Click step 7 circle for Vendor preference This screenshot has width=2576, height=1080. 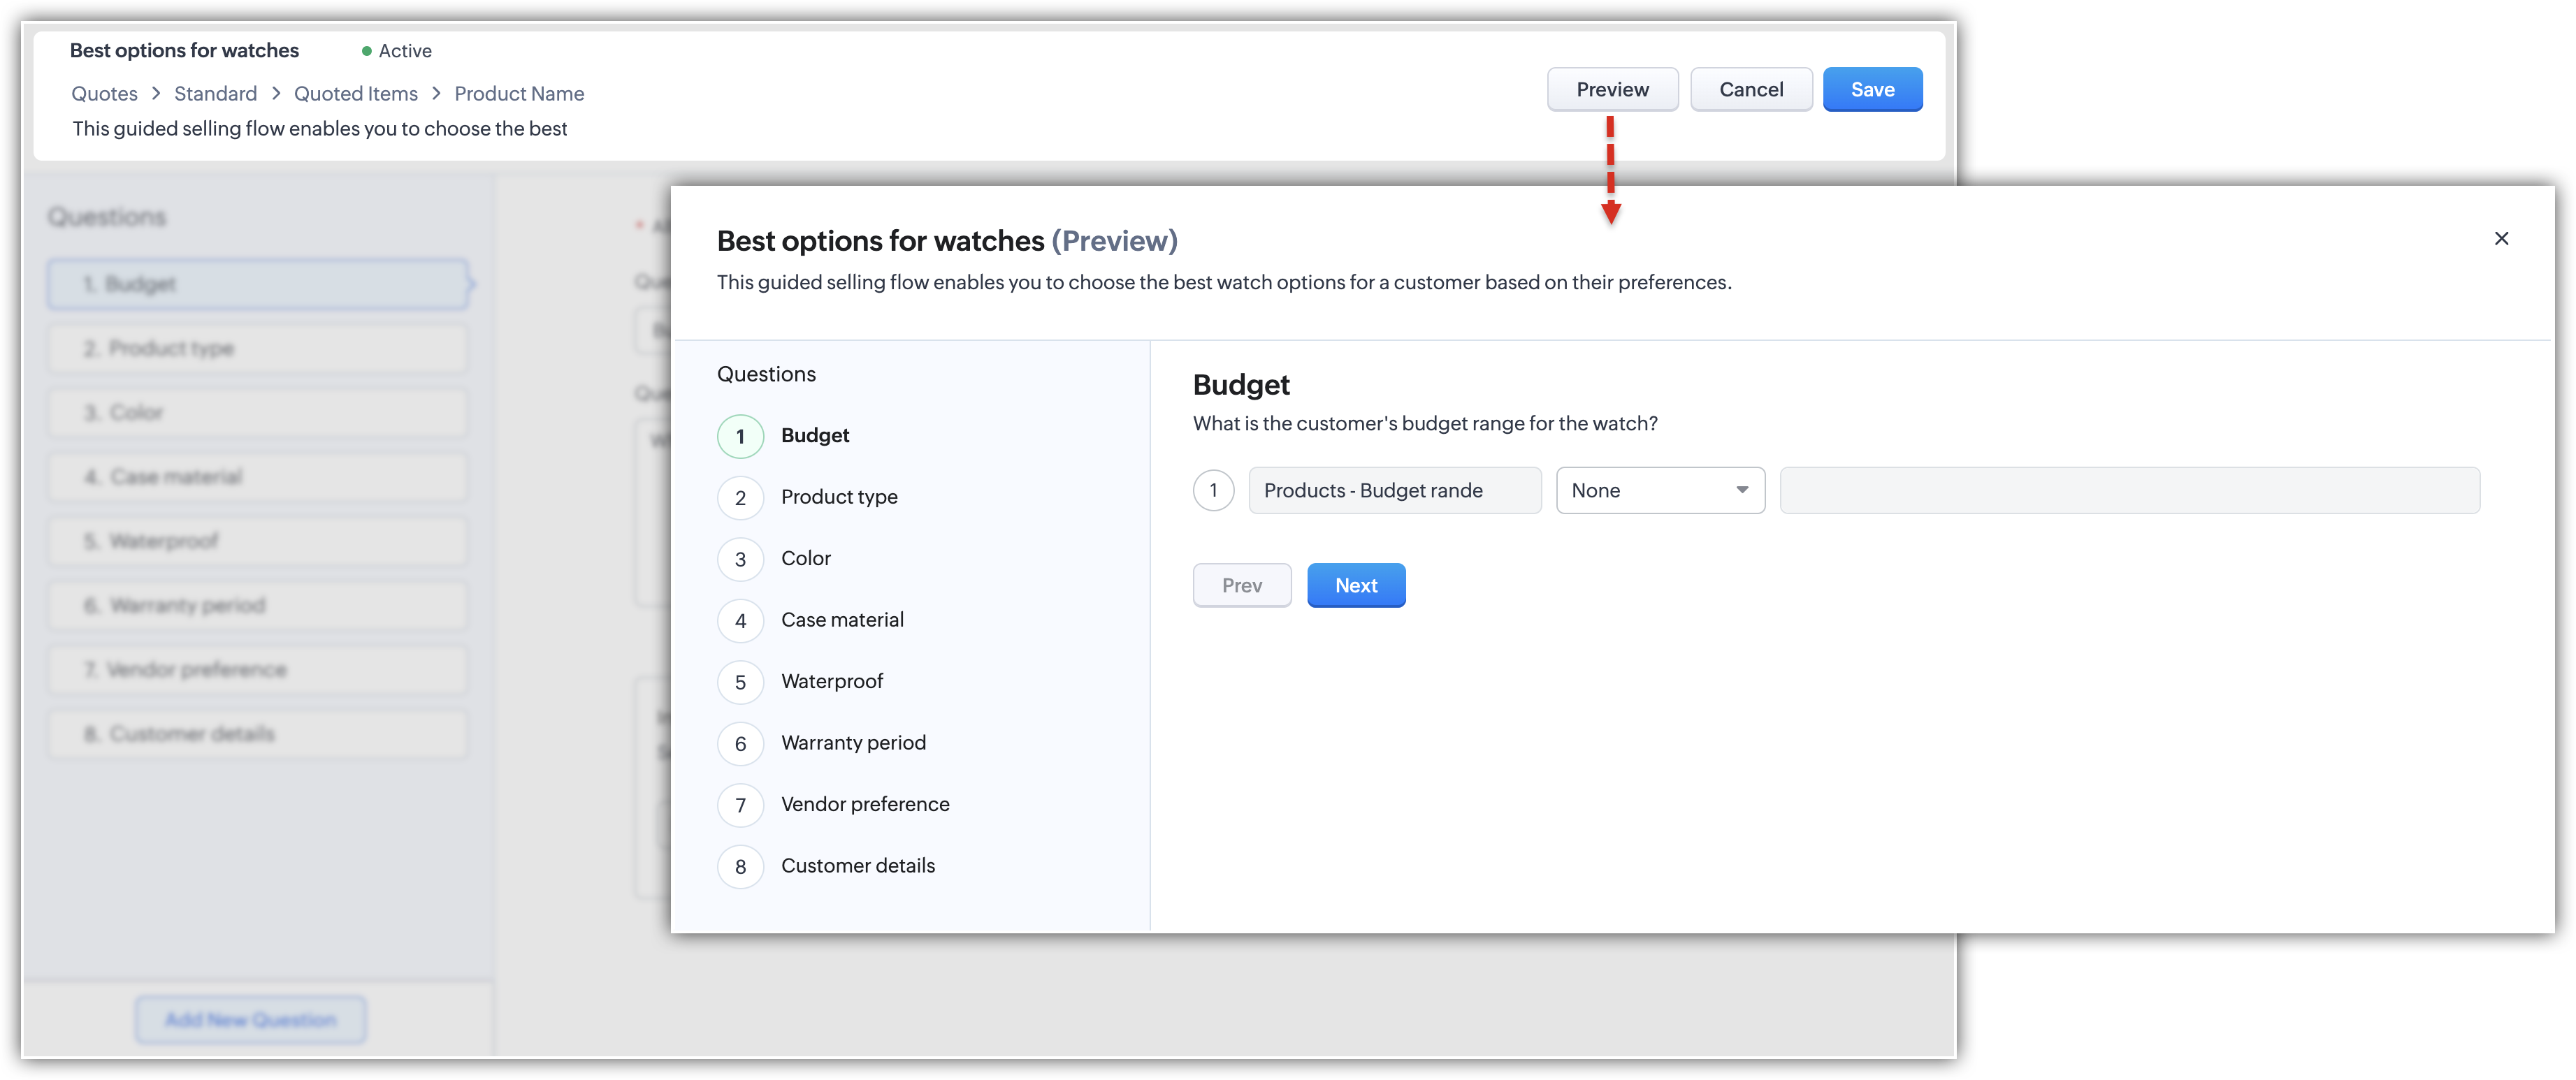(x=740, y=805)
